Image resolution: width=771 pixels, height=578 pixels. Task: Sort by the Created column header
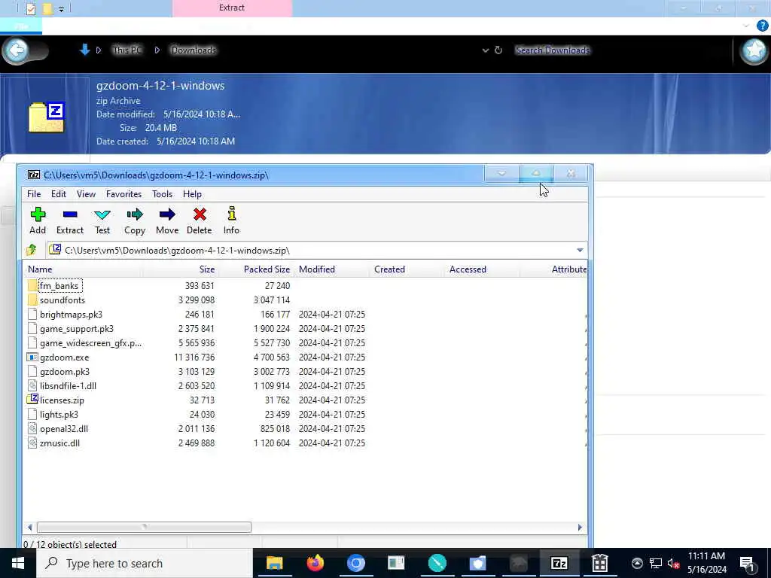pyautogui.click(x=407, y=269)
